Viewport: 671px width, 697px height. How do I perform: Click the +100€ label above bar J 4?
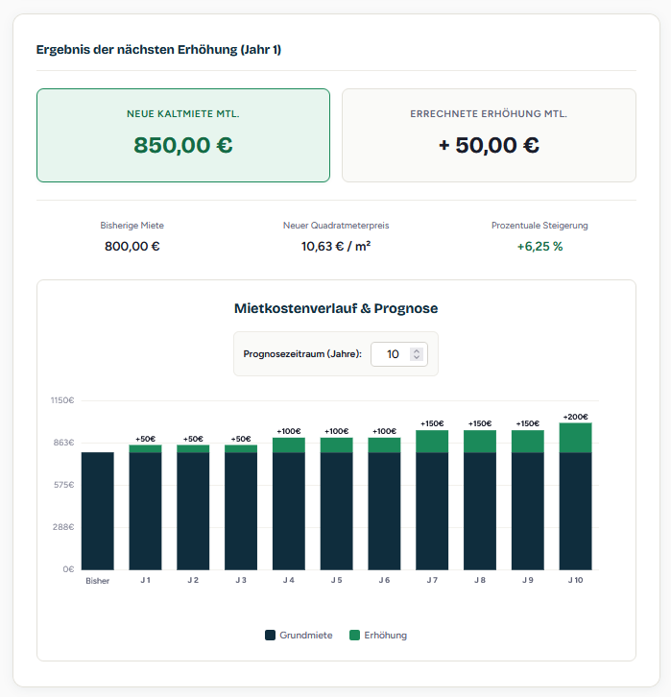288,431
